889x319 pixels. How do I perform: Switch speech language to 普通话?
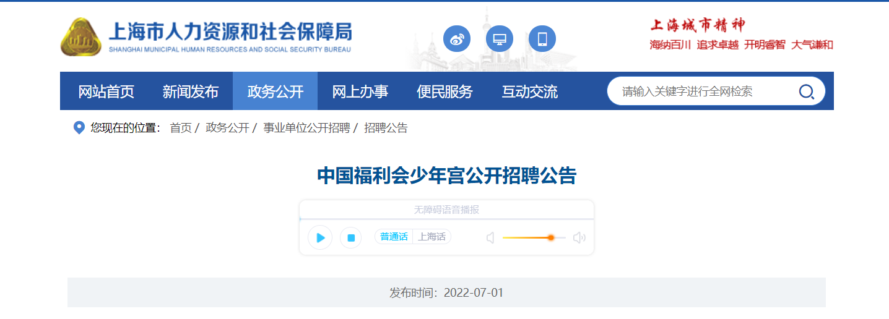(394, 237)
